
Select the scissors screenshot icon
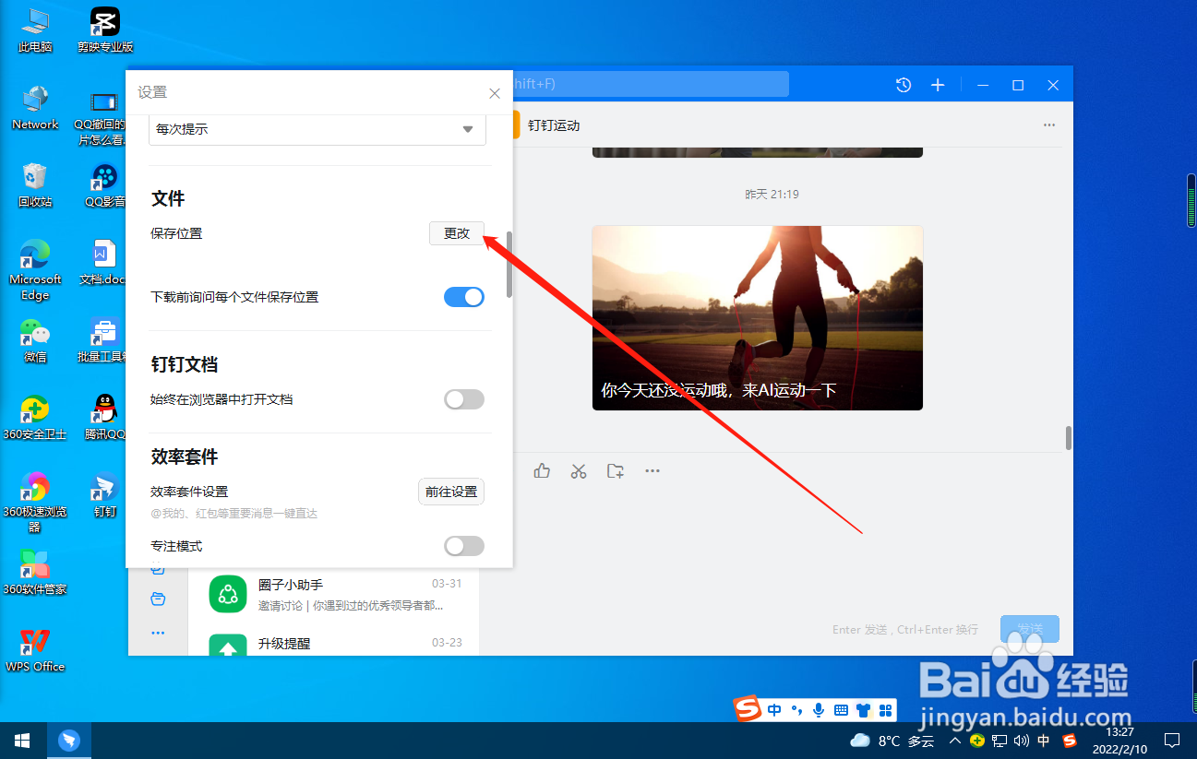[579, 471]
